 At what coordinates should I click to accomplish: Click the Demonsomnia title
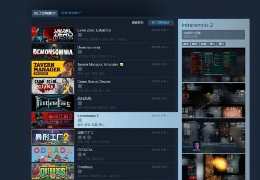tap(89, 48)
